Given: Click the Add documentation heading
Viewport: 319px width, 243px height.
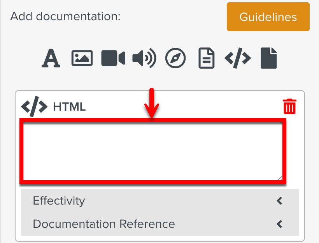Looking at the screenshot, I should [x=65, y=17].
